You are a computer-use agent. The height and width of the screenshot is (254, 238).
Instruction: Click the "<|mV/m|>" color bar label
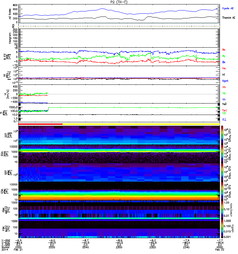232,210
